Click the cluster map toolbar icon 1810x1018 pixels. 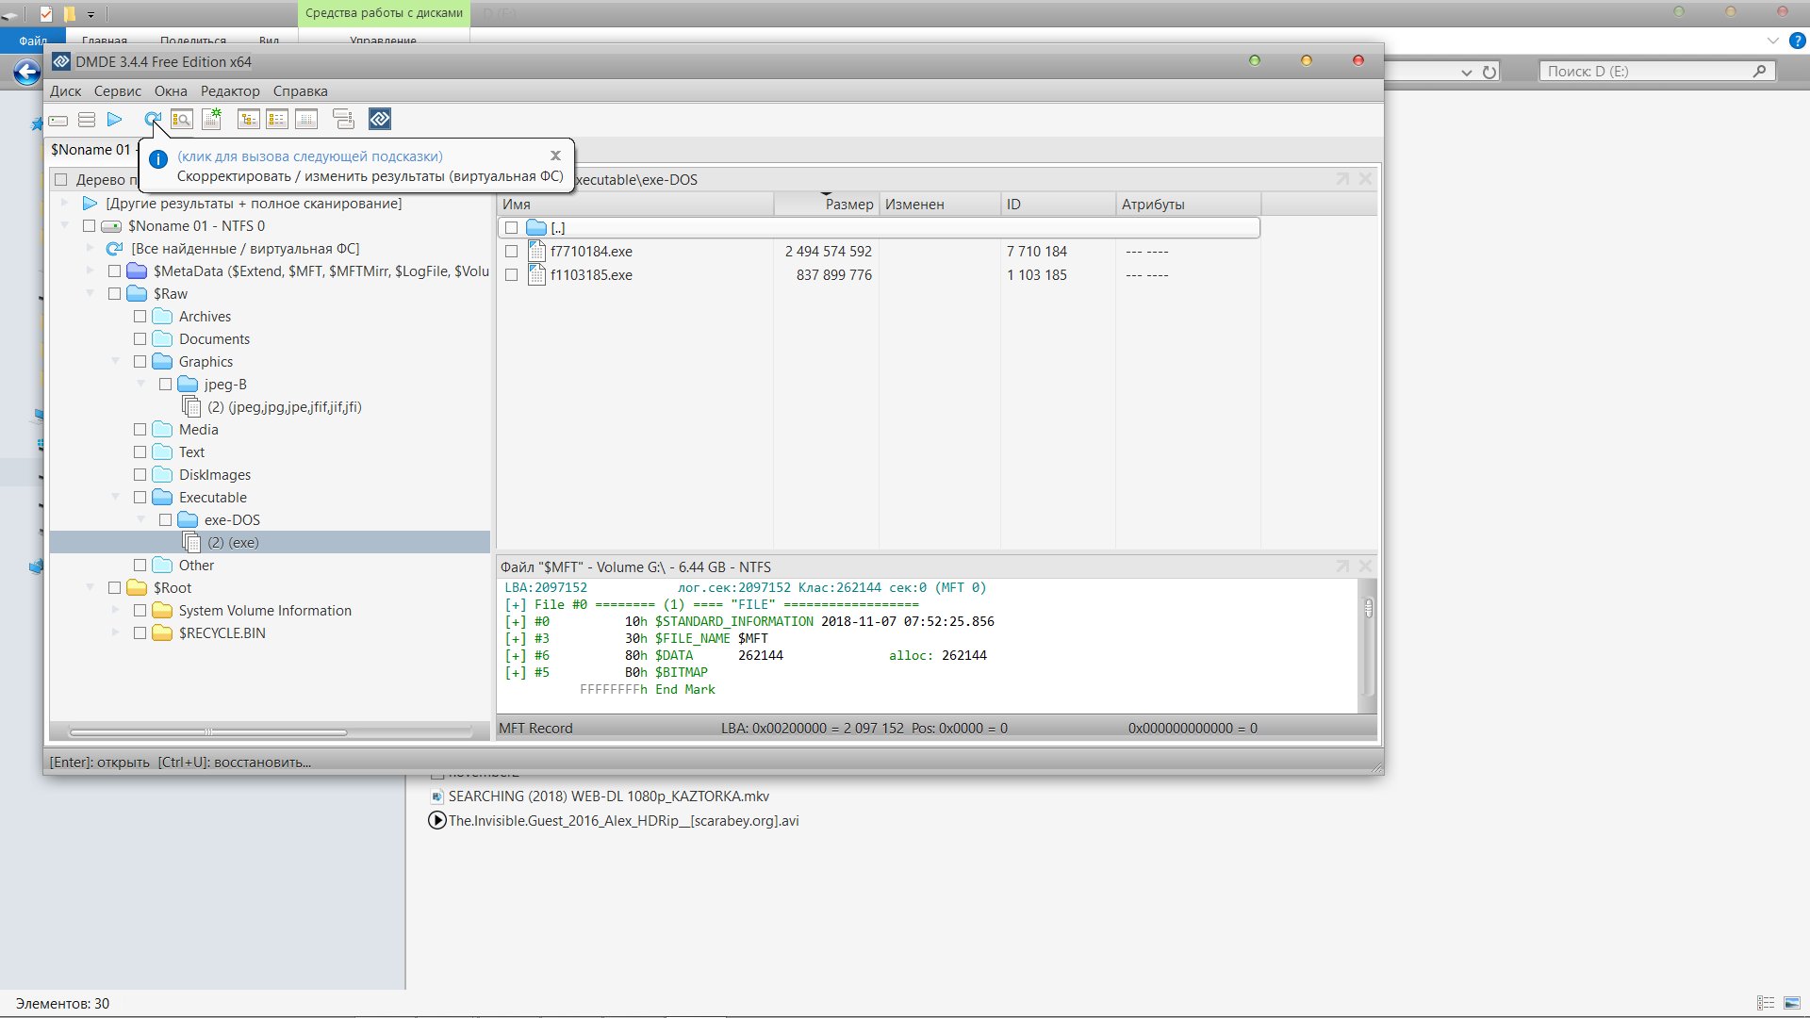[x=343, y=120]
